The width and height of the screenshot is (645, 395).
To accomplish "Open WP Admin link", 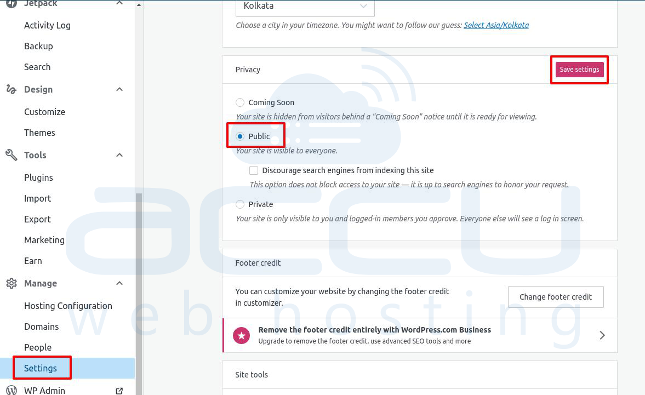I will point(44,391).
